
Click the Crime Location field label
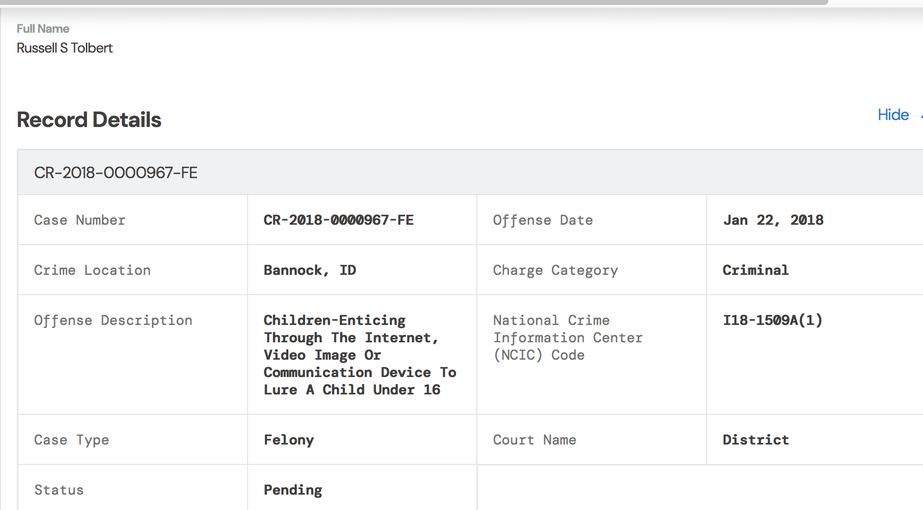click(x=92, y=270)
